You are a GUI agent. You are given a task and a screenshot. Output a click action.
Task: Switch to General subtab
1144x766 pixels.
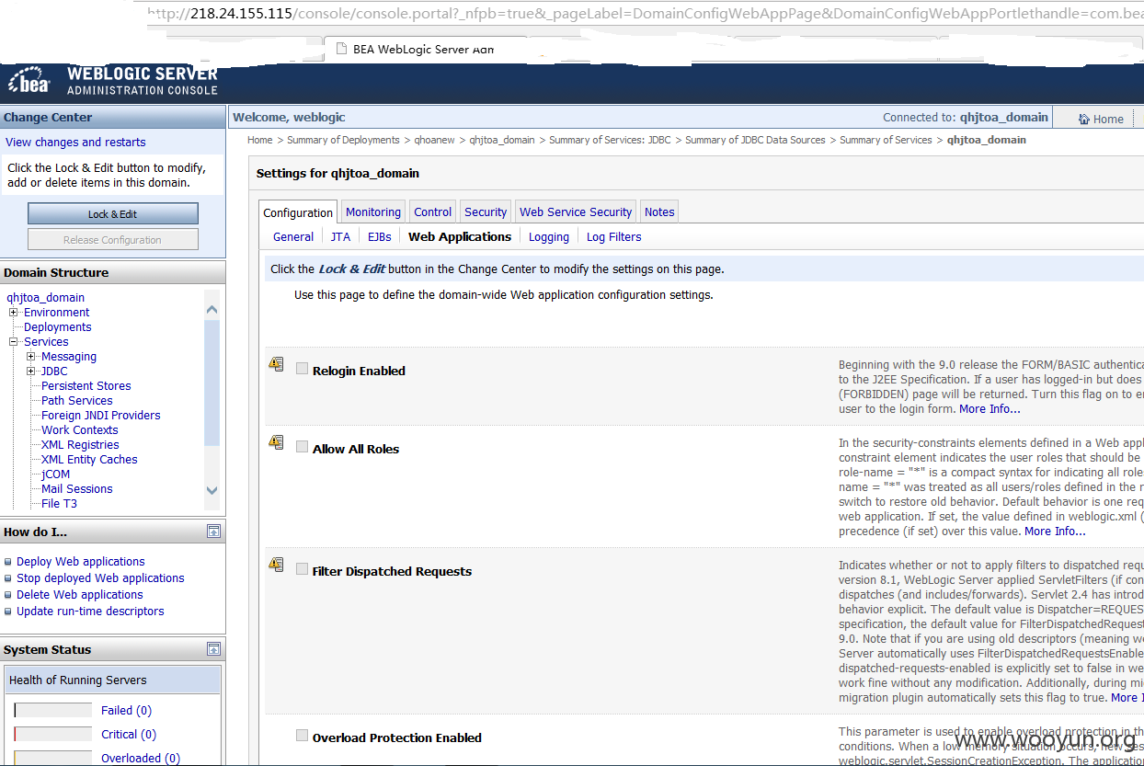tap(293, 236)
